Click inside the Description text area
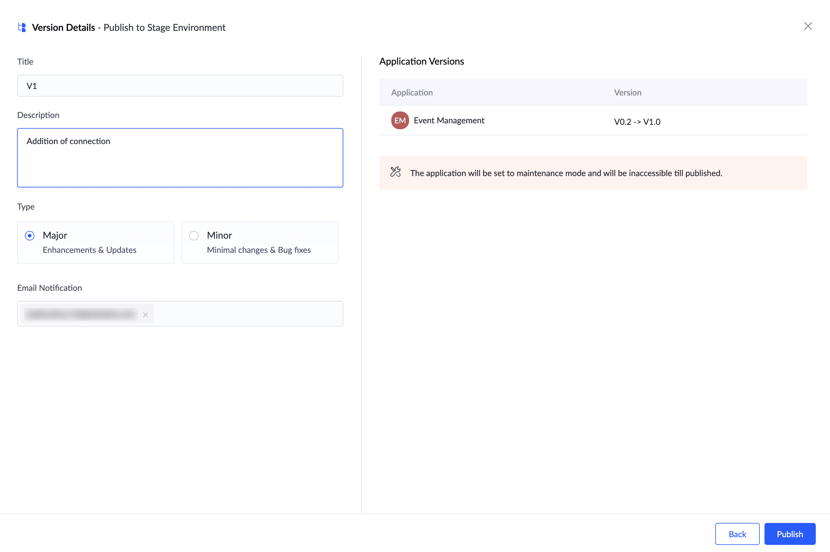 click(180, 162)
